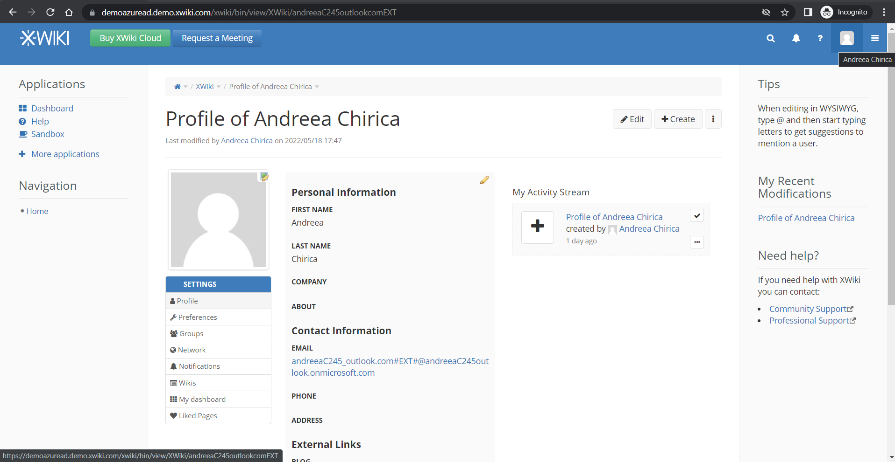Click the Help application icon in the sidebar
Image resolution: width=895 pixels, height=462 pixels.
click(22, 121)
